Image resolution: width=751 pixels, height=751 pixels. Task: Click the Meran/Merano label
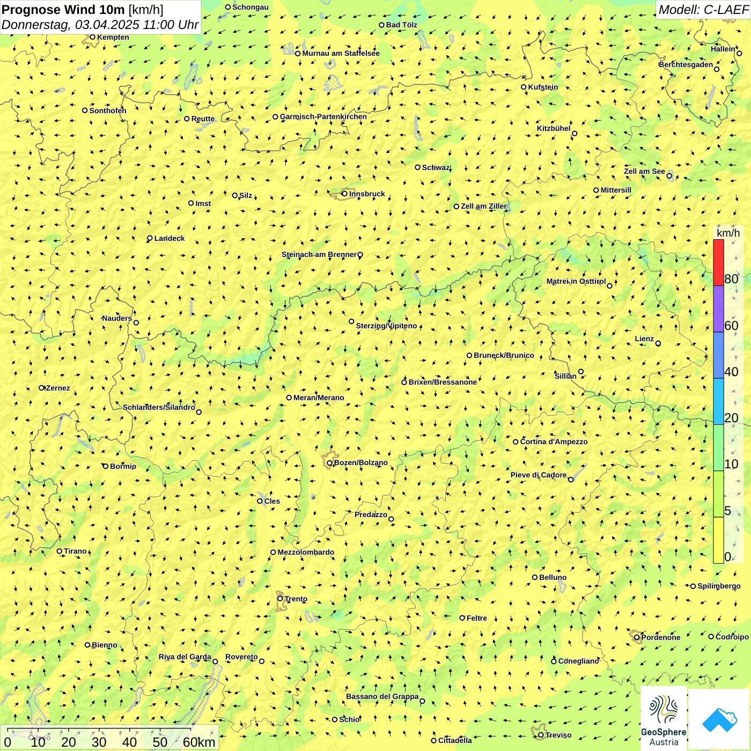(x=319, y=397)
